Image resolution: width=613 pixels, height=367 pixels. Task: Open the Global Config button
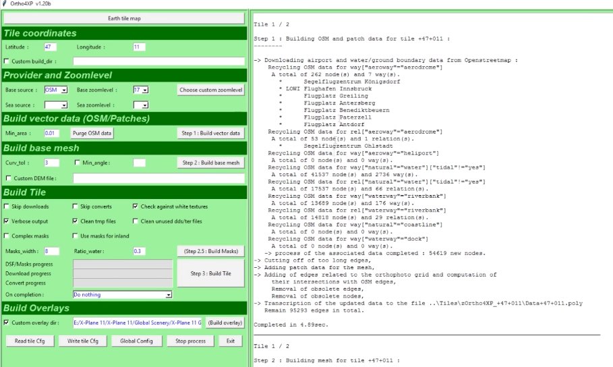coord(138,341)
